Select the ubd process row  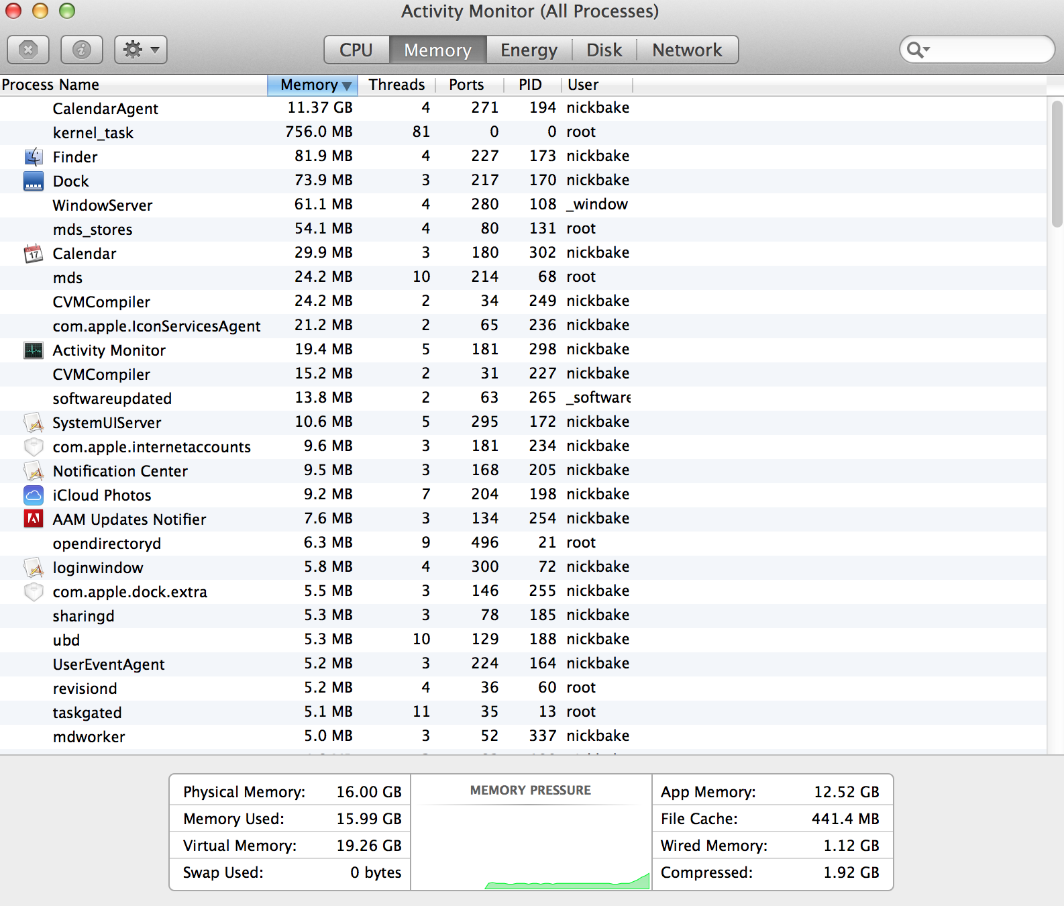click(523, 640)
